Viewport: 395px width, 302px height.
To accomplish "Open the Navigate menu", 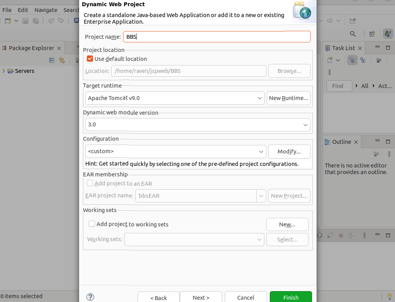I will 46,10.
